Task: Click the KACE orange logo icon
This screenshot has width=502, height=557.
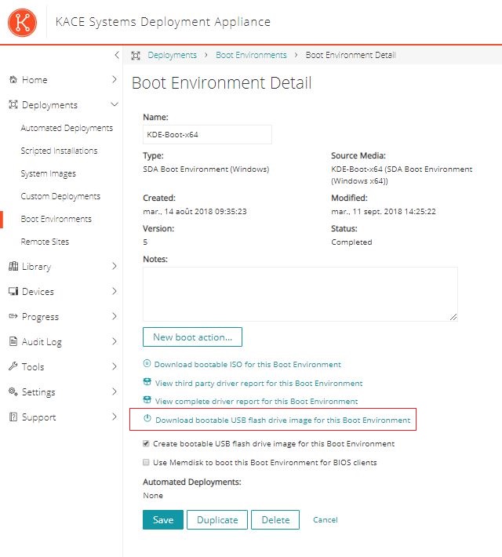Action: point(22,23)
